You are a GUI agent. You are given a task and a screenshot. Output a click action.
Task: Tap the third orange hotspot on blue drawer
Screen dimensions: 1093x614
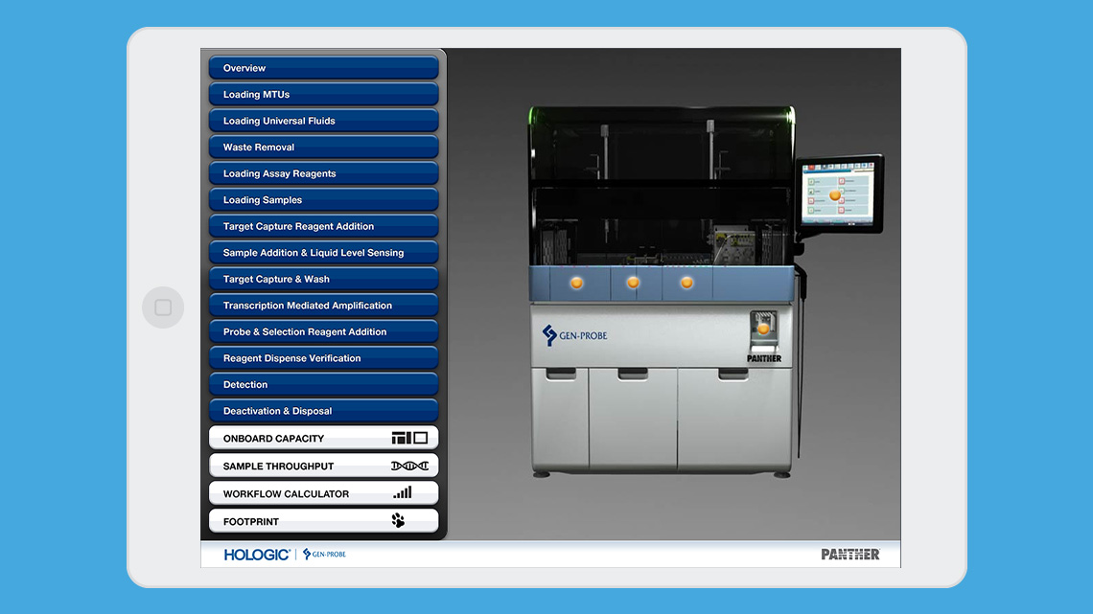[686, 283]
